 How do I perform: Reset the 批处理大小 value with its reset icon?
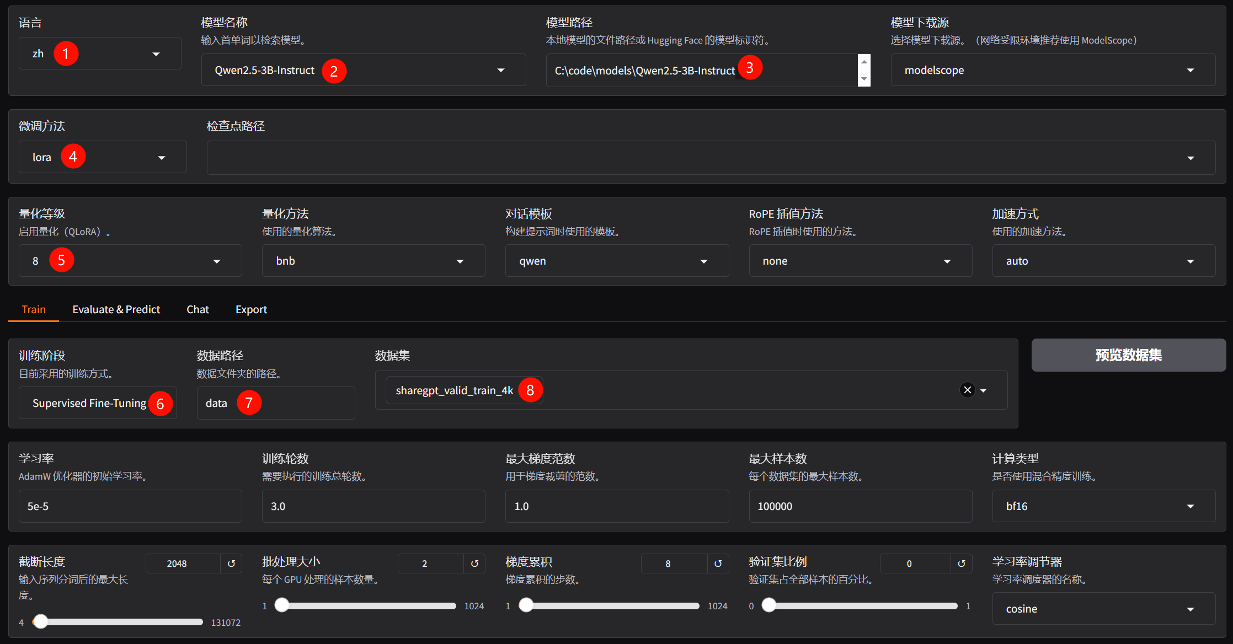coord(474,563)
